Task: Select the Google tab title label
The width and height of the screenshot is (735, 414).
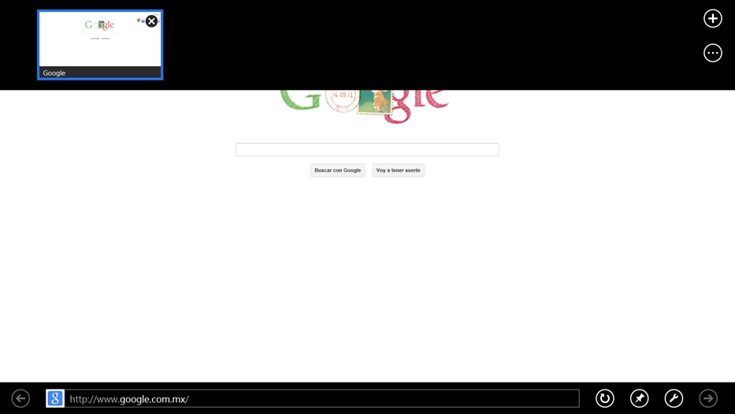Action: point(54,73)
